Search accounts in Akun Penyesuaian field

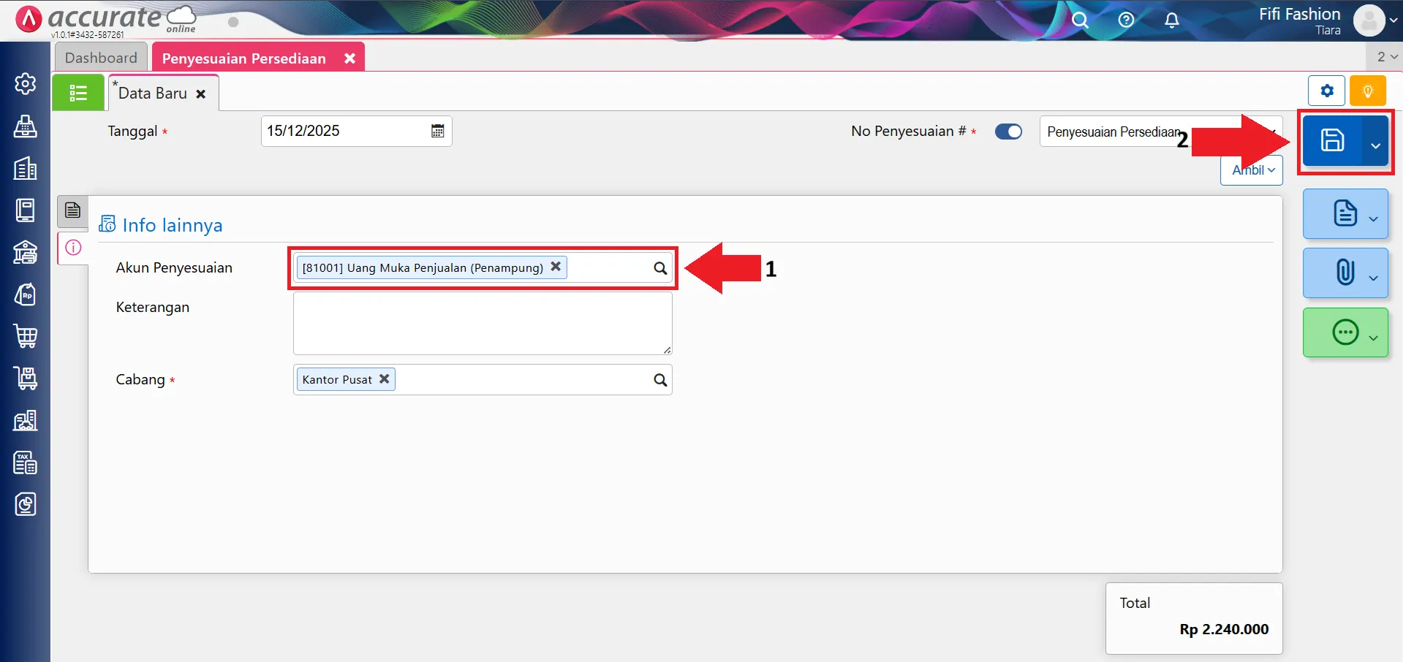click(659, 268)
